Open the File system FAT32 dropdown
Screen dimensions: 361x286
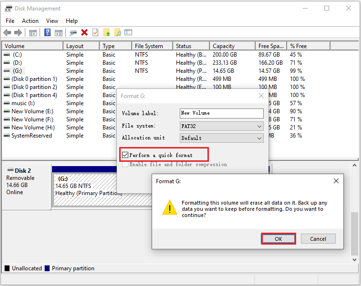(221, 126)
